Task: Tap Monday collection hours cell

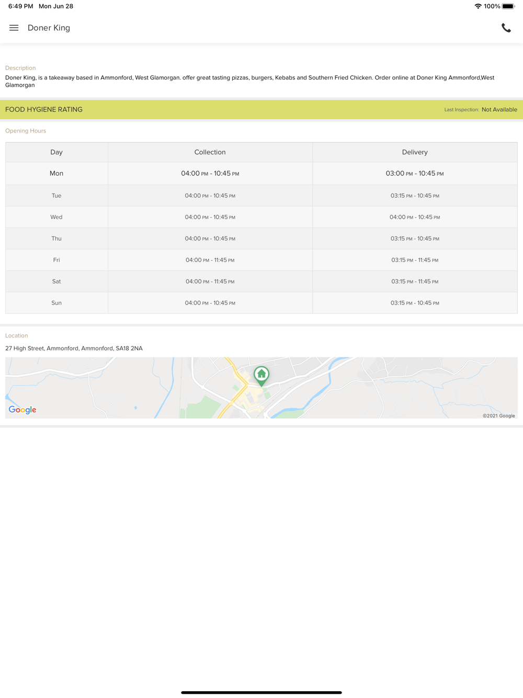Action: (210, 173)
